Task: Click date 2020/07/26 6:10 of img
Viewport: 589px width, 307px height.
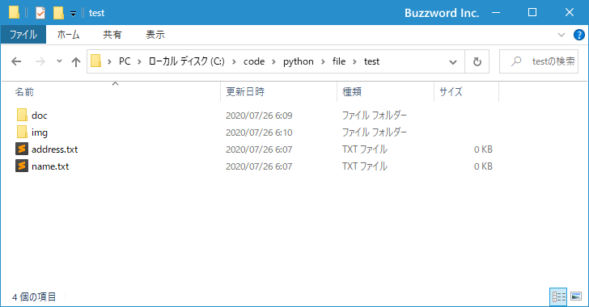Action: tap(259, 132)
